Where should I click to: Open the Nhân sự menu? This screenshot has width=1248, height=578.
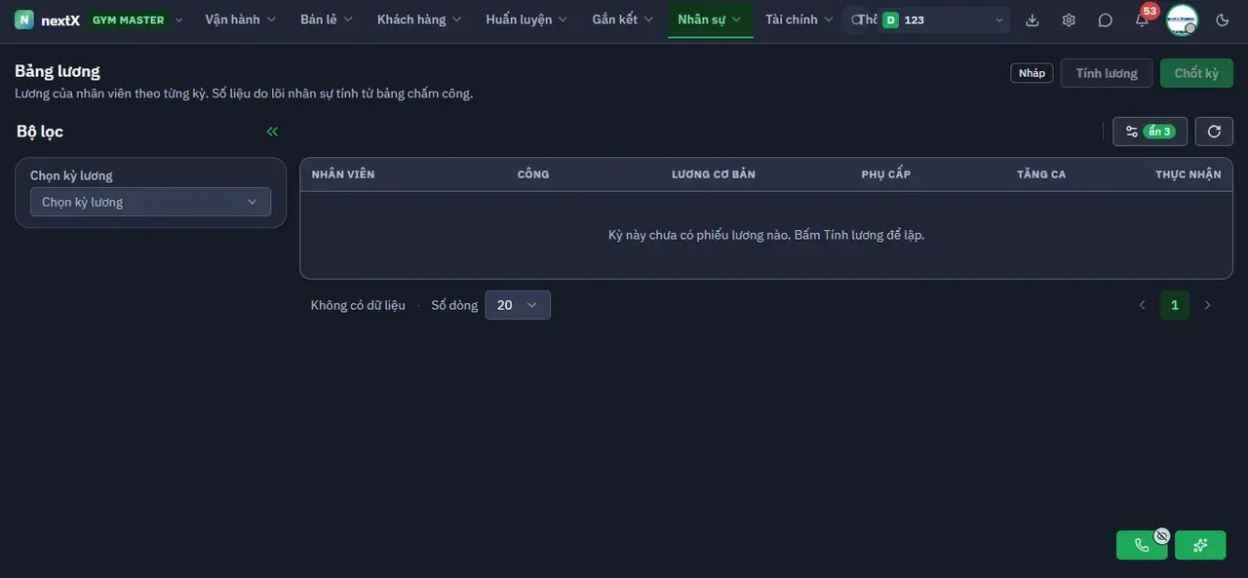point(711,19)
